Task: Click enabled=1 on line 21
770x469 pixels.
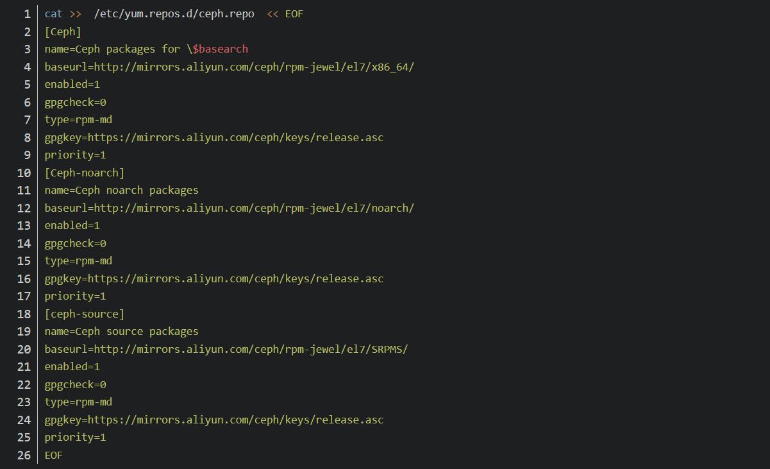Action: tap(72, 366)
